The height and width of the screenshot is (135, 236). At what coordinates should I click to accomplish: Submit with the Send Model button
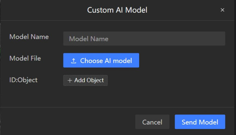[200, 122]
